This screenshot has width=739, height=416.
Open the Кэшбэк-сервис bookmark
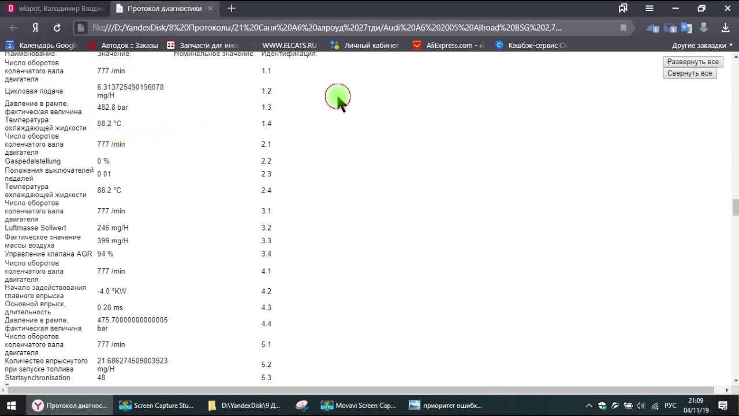click(532, 45)
